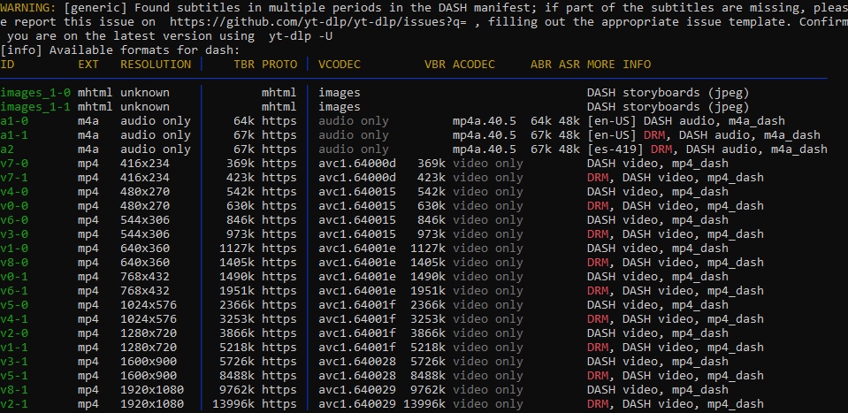
Task: Click the format ID v3-1
Action: point(14,361)
